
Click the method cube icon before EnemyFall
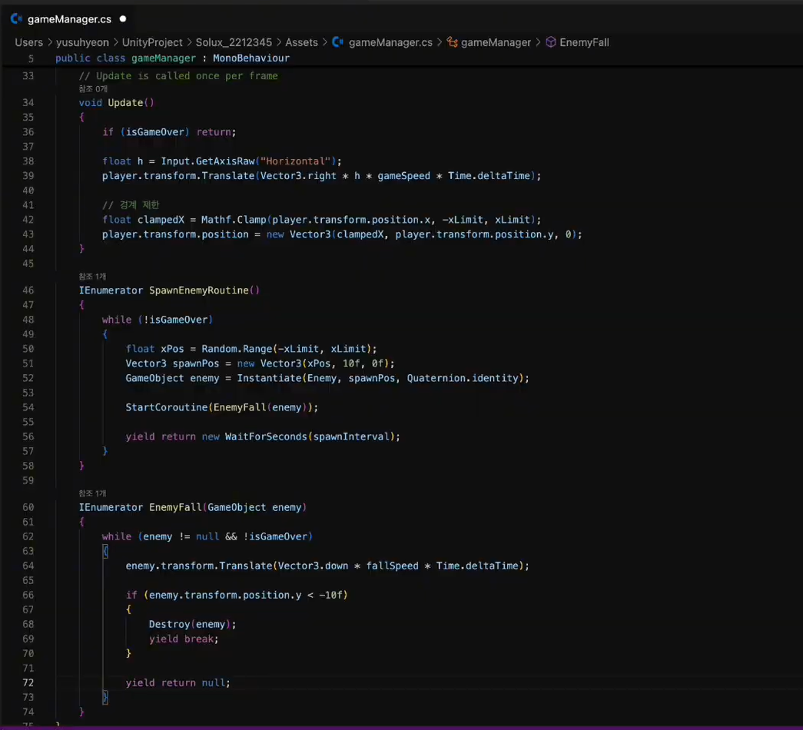[x=550, y=42]
